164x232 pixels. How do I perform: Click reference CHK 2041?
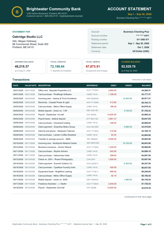(91, 159)
